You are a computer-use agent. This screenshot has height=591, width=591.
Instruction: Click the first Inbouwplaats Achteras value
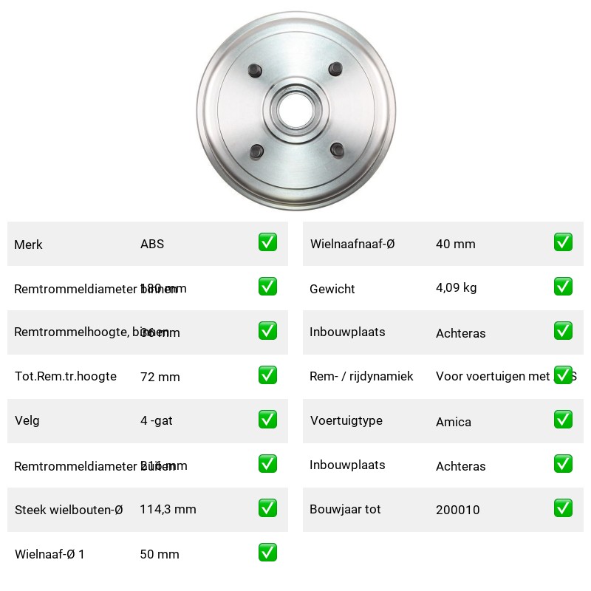460,333
